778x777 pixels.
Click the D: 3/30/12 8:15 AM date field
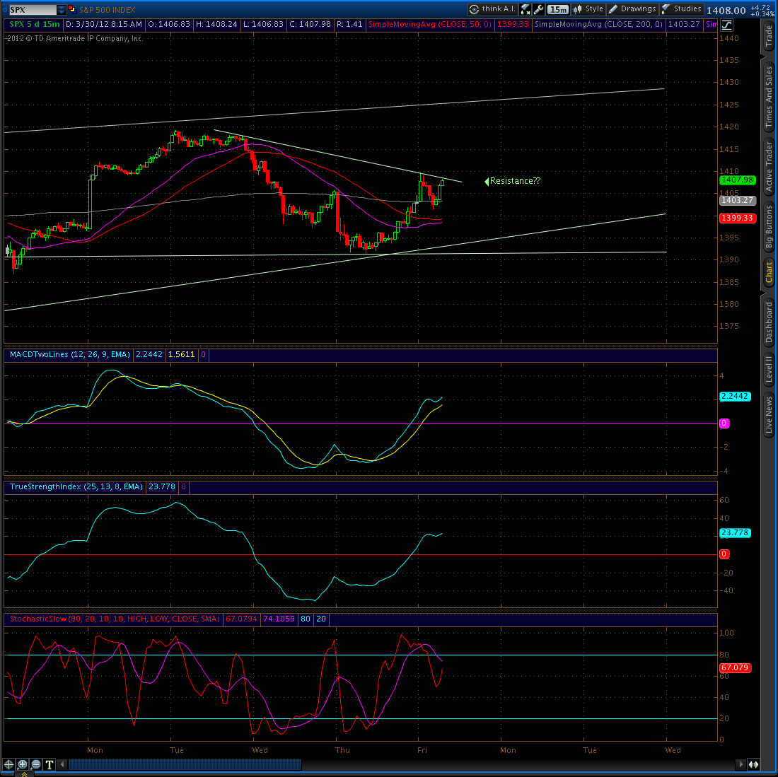pyautogui.click(x=104, y=24)
